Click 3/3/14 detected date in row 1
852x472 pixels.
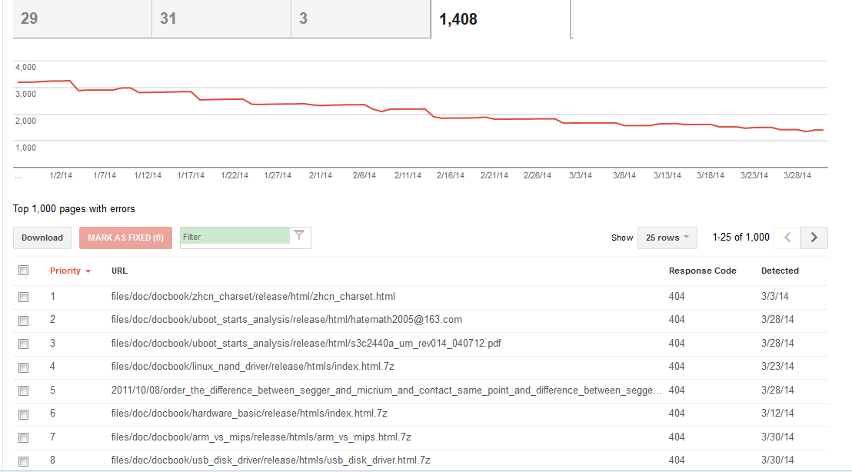point(775,297)
